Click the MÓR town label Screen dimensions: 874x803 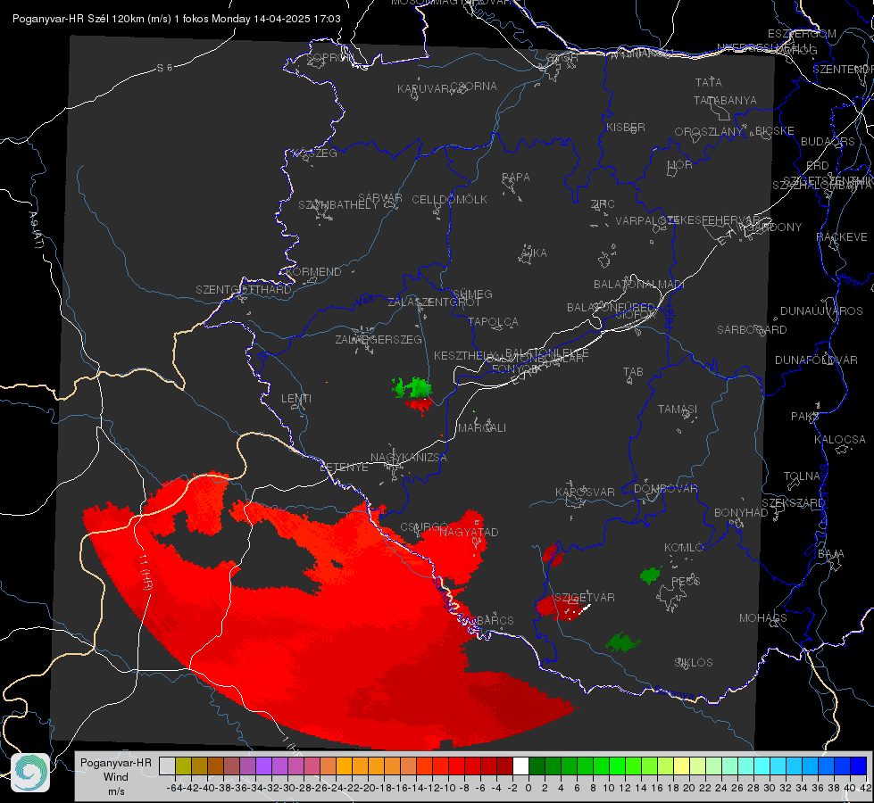pos(680,165)
